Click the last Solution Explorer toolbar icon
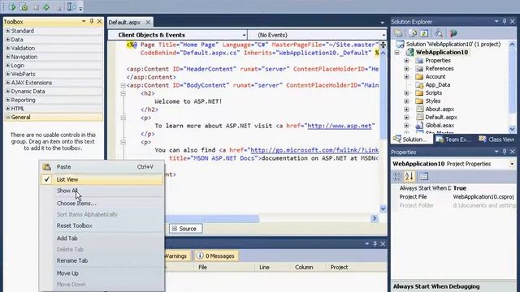The width and height of the screenshot is (520, 292). 453,33
